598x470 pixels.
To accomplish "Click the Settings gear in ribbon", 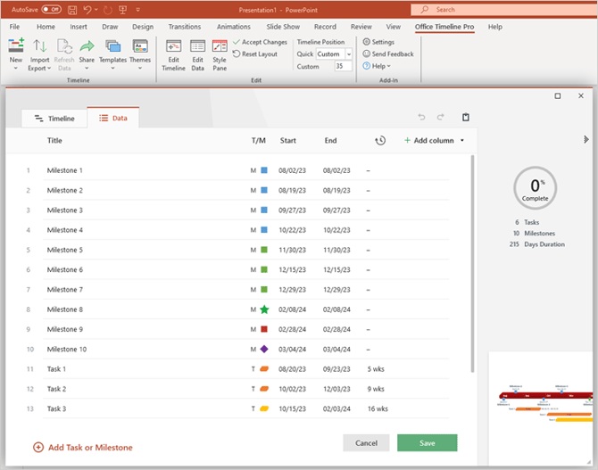I will pos(378,42).
